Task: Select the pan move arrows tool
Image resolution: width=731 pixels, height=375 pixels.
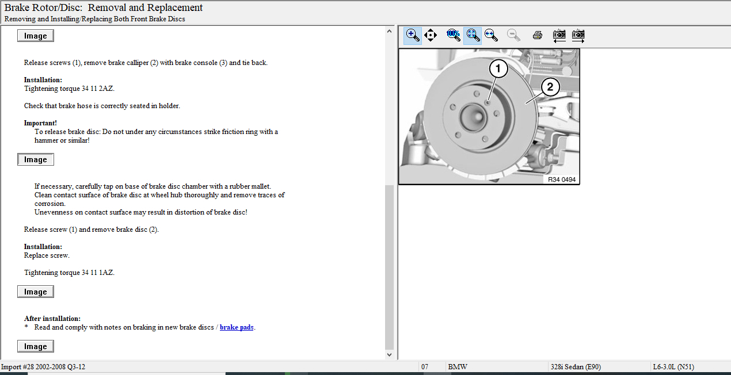Action: [x=431, y=35]
